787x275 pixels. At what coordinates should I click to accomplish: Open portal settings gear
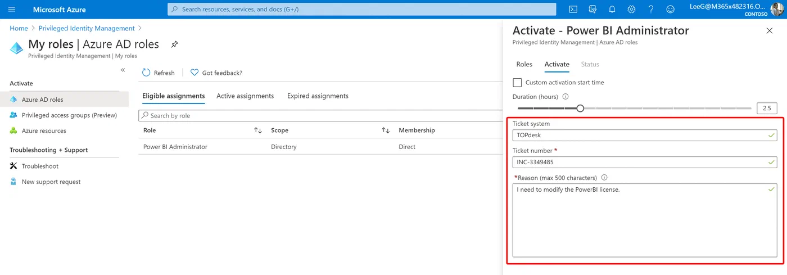coord(631,10)
